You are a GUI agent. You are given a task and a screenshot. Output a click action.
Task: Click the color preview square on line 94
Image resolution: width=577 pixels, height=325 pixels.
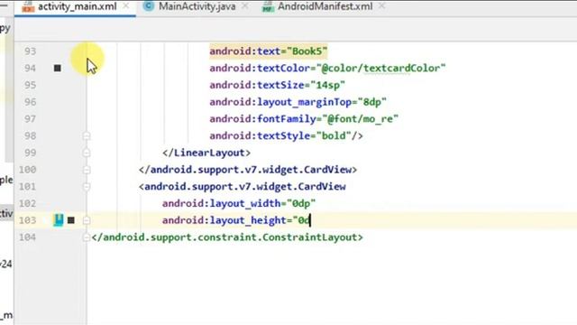pyautogui.click(x=58, y=69)
